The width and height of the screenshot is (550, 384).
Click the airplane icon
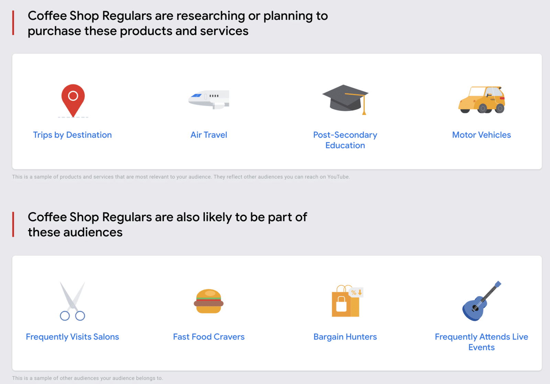tap(209, 99)
